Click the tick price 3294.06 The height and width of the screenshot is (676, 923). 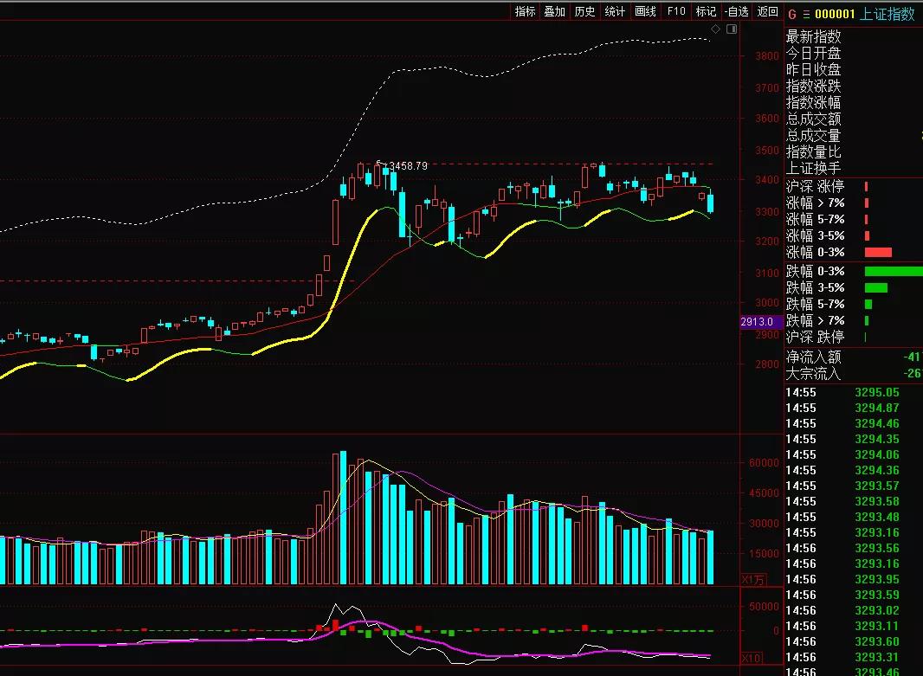pos(877,454)
